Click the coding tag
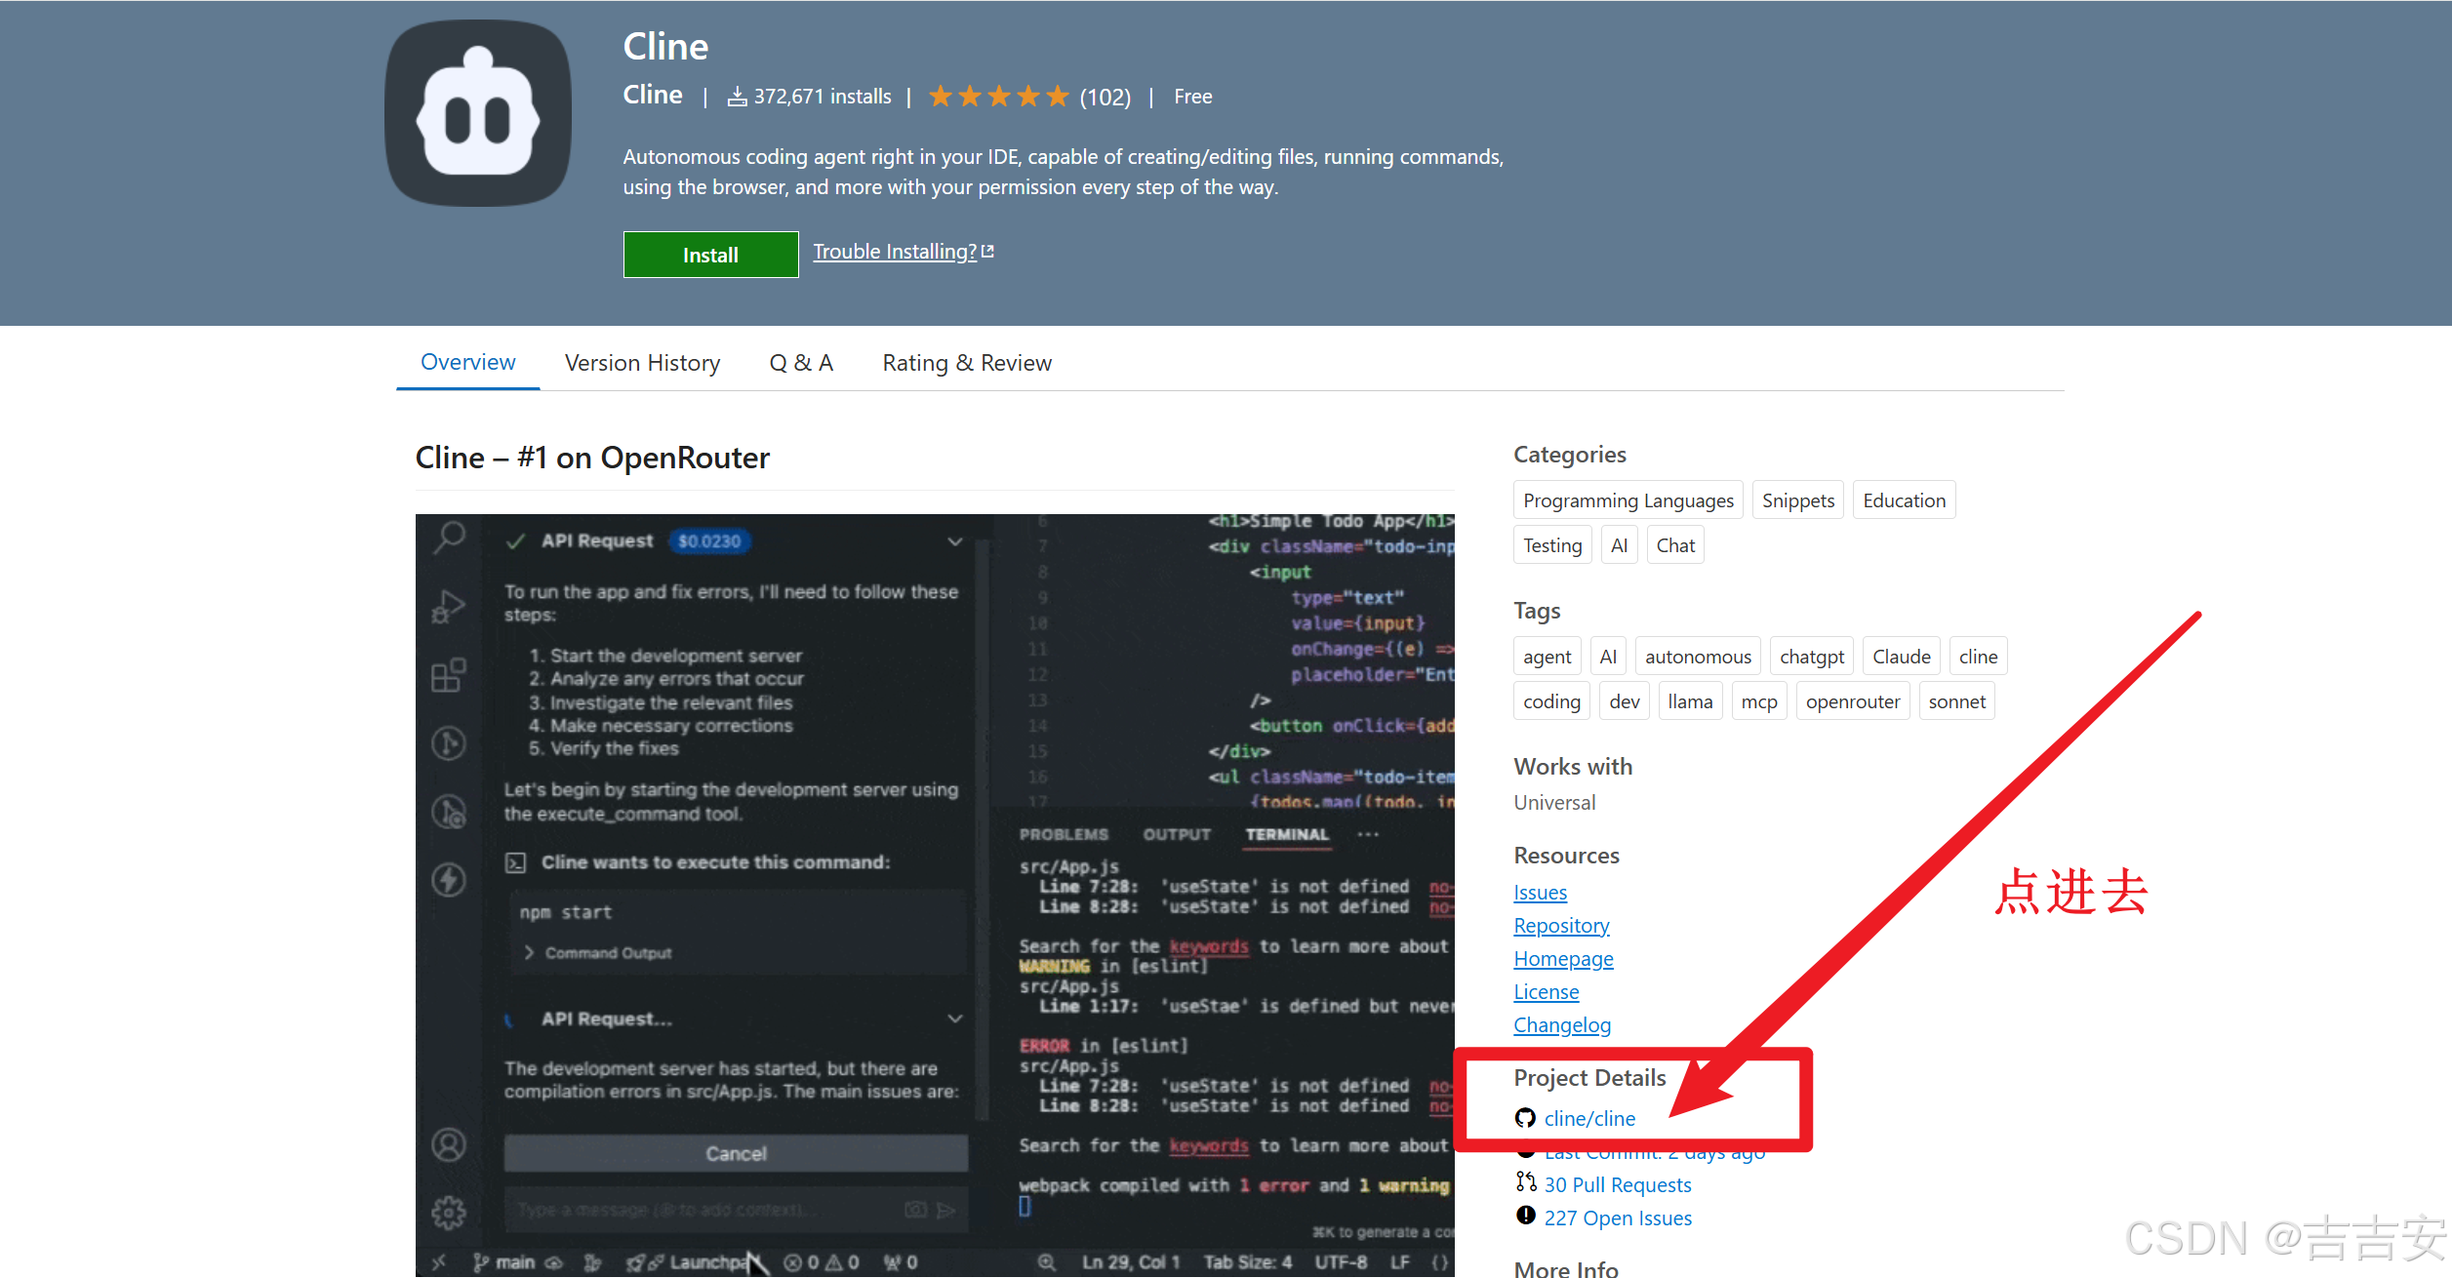Image resolution: width=2452 pixels, height=1278 pixels. (1551, 701)
